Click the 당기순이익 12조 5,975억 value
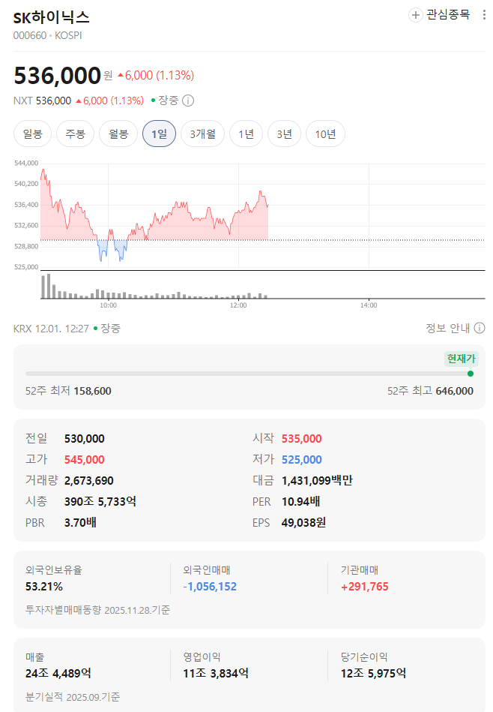493x712 pixels. (373, 674)
